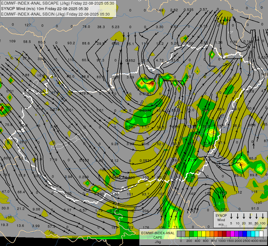Click the dark green swatch in CAPE scale
Image resolution: width=268 pixels, height=246 pixels.
[191, 234]
